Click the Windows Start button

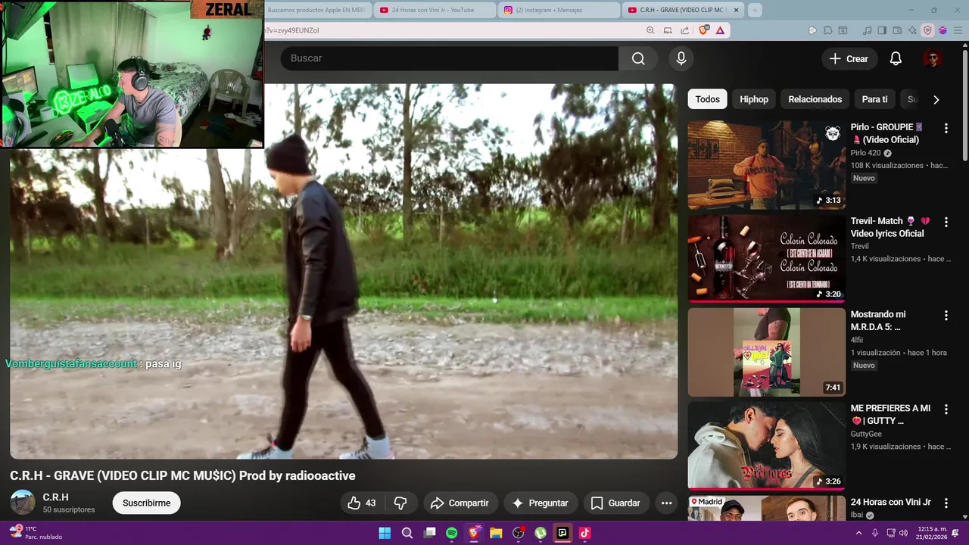click(385, 533)
